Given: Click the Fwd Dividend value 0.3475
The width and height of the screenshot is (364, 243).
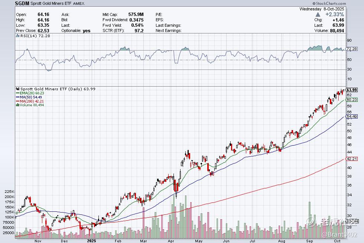Looking at the screenshot, I should click(137, 20).
